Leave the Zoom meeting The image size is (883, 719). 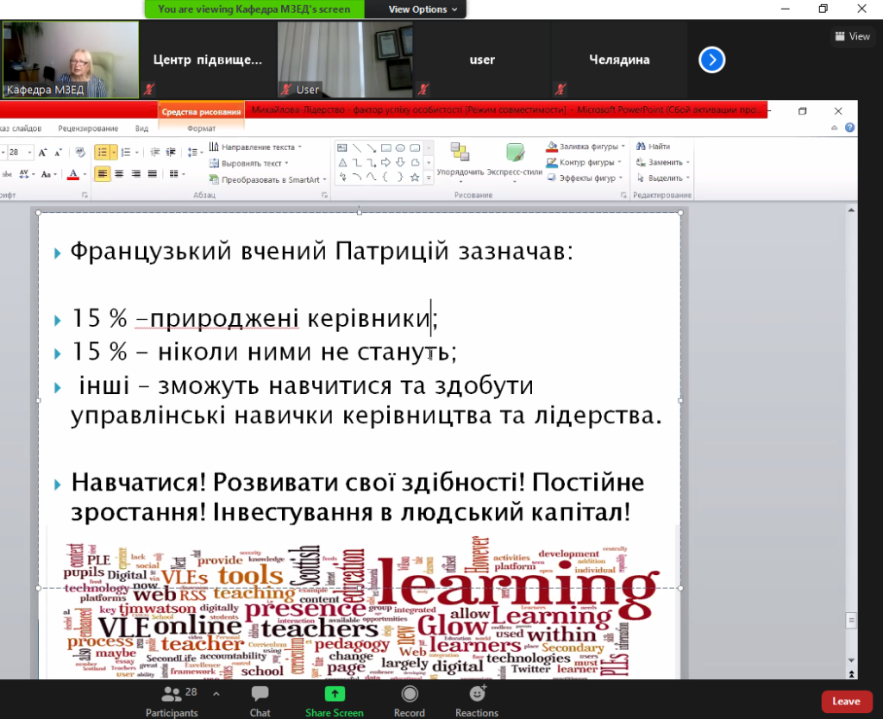pyautogui.click(x=845, y=701)
